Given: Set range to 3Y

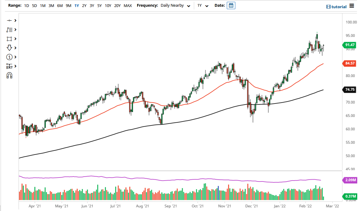Looking at the screenshot, I should [92, 5].
